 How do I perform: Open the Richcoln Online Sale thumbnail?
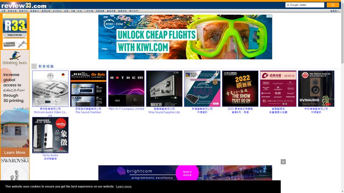[x=202, y=89]
